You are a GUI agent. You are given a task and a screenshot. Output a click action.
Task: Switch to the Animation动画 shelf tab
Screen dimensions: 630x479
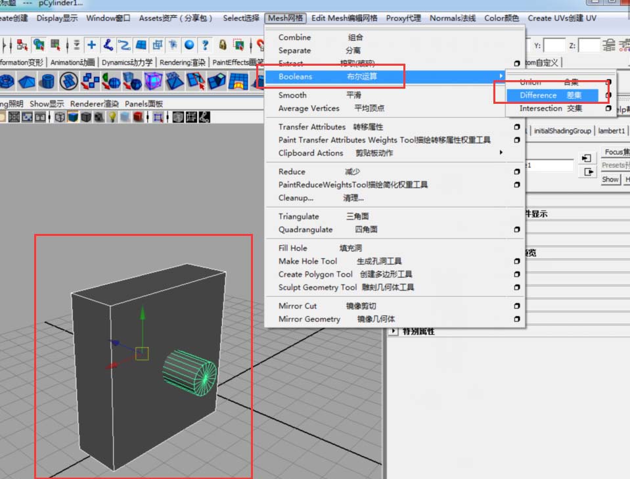click(x=72, y=62)
